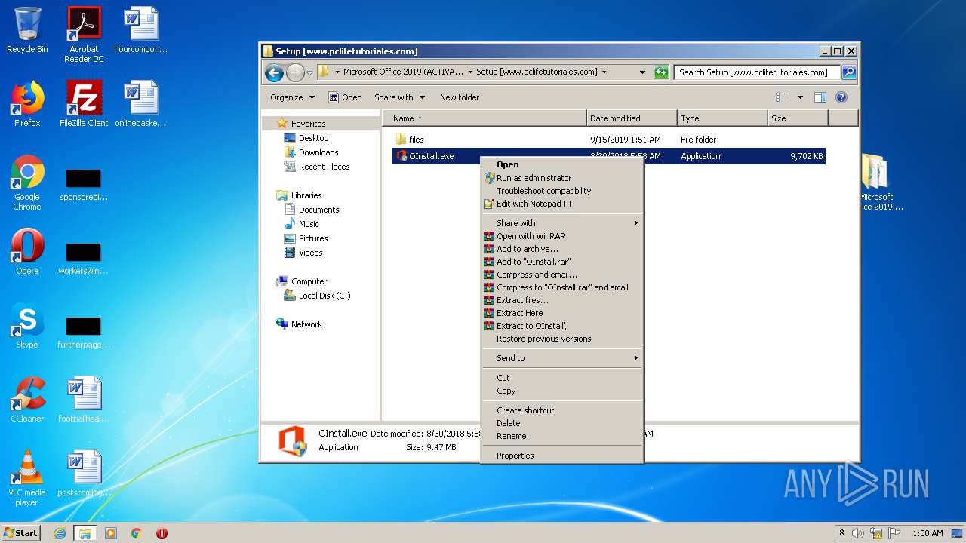Open the Share with toolbar dropdown
Image resolution: width=966 pixels, height=543 pixels.
(399, 97)
